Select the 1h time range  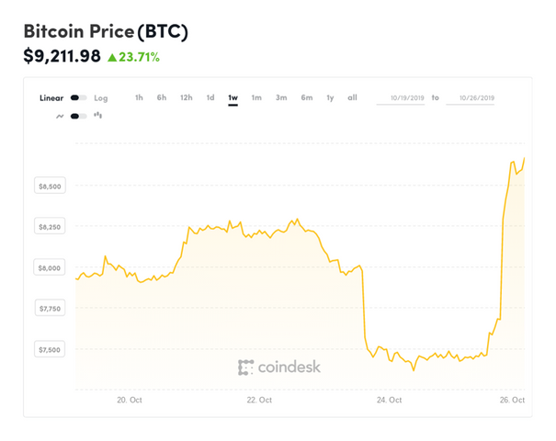(139, 97)
